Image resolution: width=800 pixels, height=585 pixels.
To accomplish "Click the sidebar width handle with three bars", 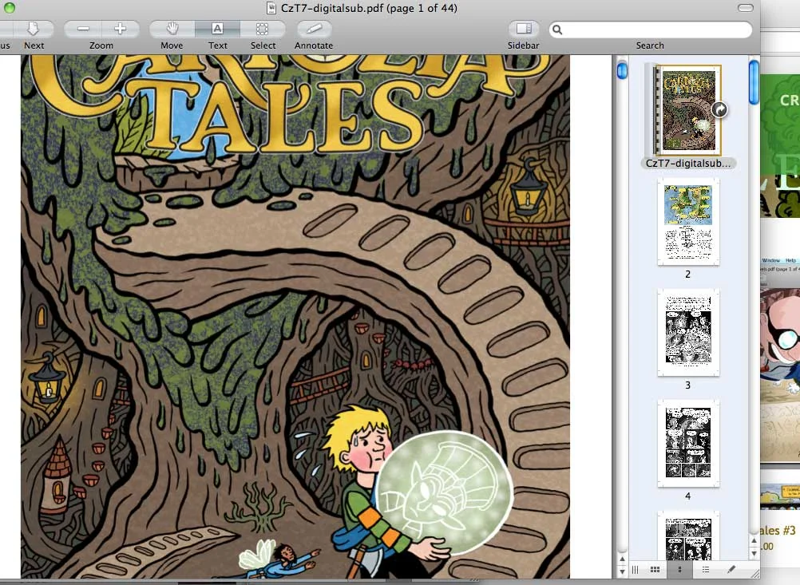I will 636,570.
